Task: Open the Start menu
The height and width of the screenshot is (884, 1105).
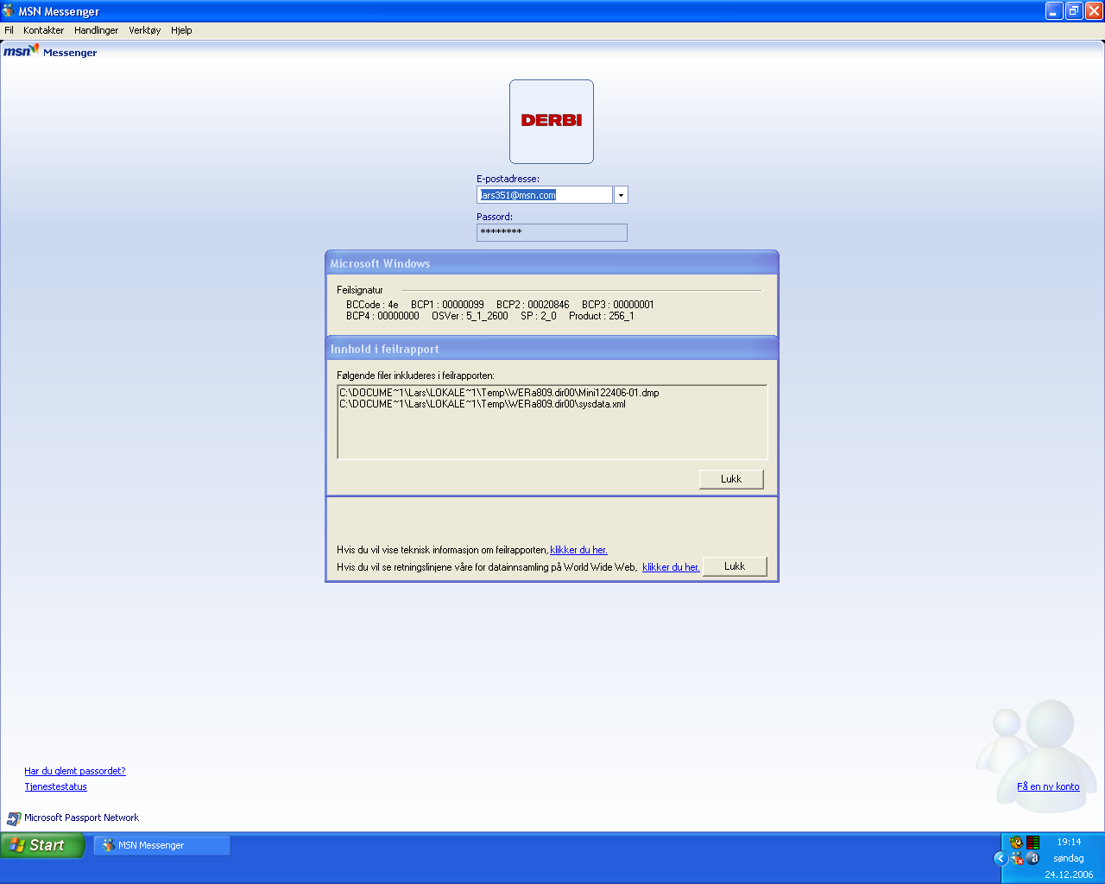Action: click(x=42, y=845)
